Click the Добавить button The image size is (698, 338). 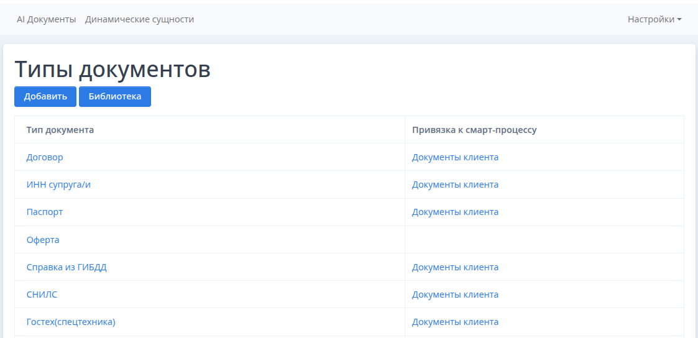tap(45, 96)
